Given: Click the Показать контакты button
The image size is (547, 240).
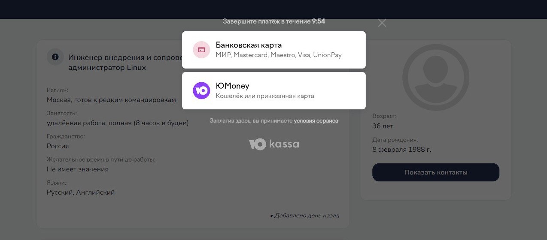Looking at the screenshot, I should (436, 172).
